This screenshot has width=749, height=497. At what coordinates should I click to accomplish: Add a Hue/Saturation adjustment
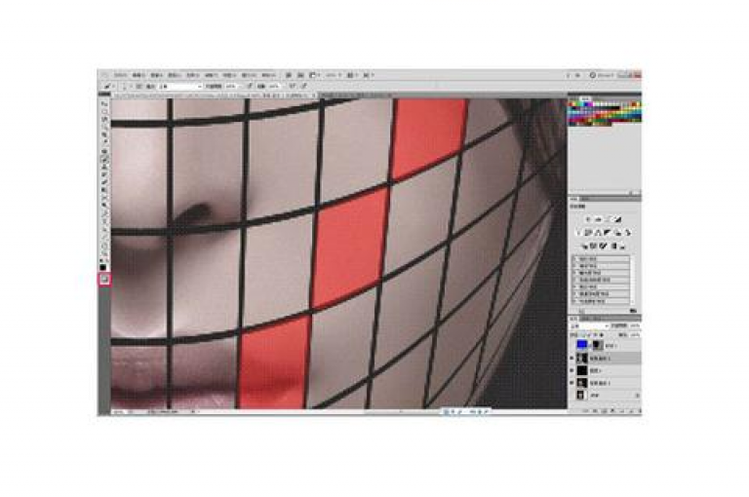(587, 232)
